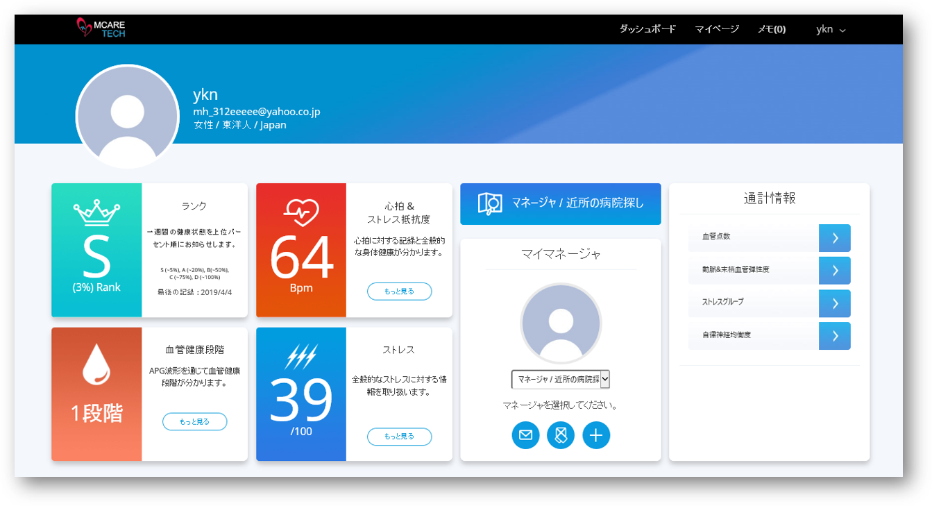Click the map search icon for hospital finder
This screenshot has width=932, height=506.
[x=490, y=203]
